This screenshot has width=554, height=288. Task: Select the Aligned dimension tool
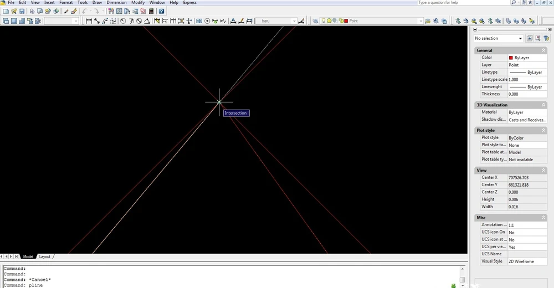[97, 21]
